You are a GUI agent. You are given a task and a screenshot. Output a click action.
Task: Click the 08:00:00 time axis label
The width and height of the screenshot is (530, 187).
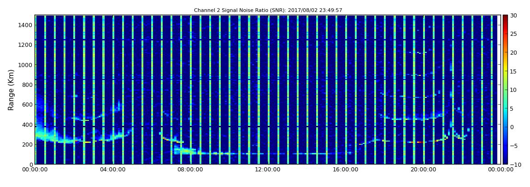[190, 170]
